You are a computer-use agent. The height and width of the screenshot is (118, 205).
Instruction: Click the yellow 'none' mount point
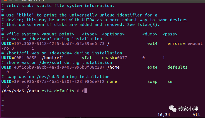click(112, 81)
